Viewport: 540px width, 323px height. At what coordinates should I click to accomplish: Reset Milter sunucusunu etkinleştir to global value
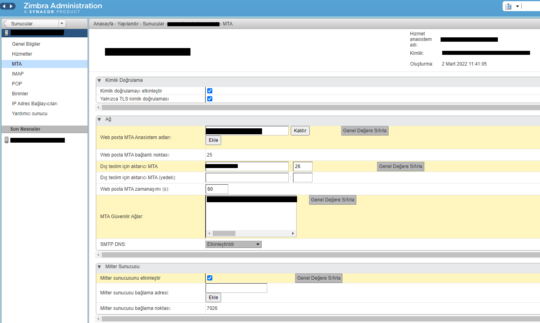pos(319,278)
